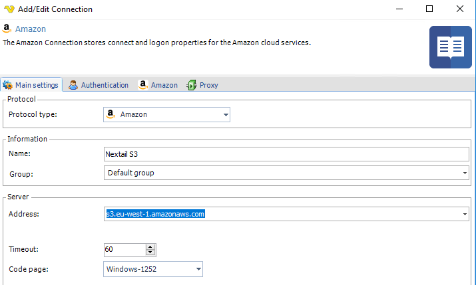This screenshot has height=285, width=476.
Task: Click the Amazon icon on the Amazon tab
Action: 142,85
